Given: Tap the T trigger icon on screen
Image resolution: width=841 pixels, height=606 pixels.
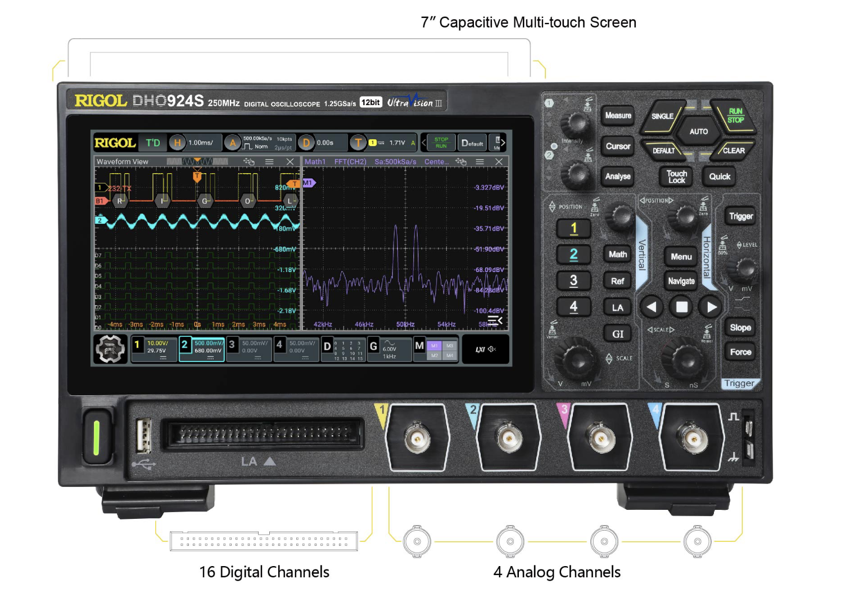Looking at the screenshot, I should [358, 143].
